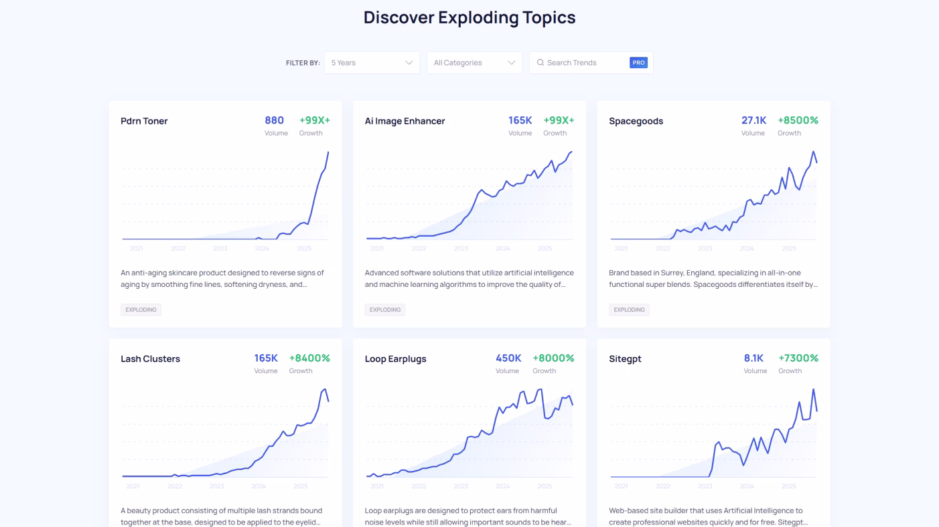Screen dimensions: 939x527
Task: Click the EXPLODING tag on Pdrn Toner card
Action: [141, 309]
